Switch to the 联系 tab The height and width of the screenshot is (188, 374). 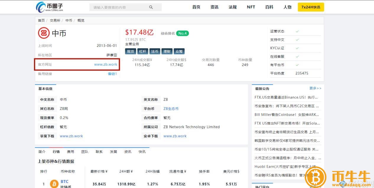(x=99, y=151)
